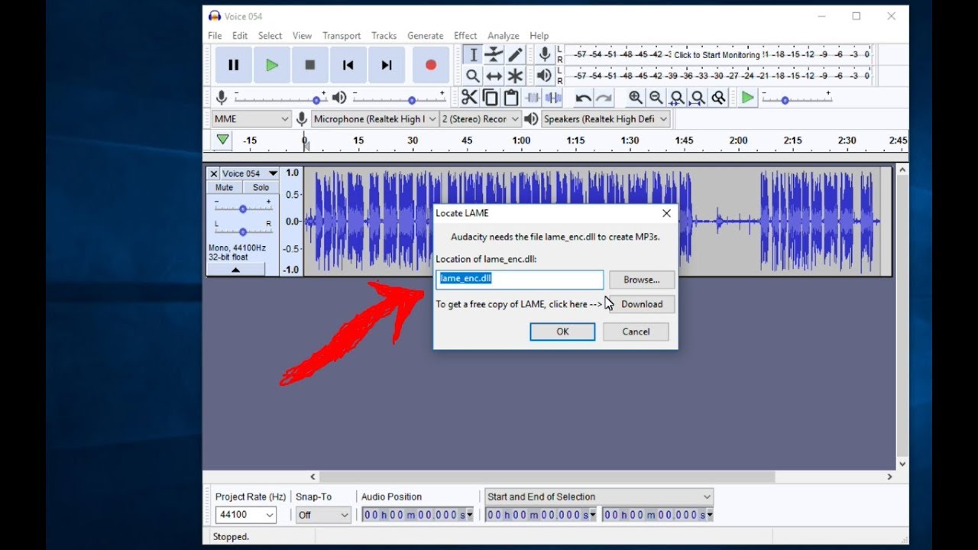Viewport: 978px width, 550px height.
Task: Open the Microphone recording device dropdown
Action: [x=374, y=119]
